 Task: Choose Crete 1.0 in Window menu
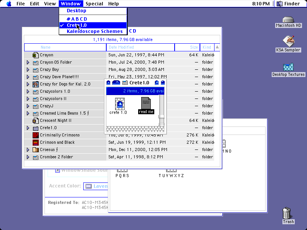pyautogui.click(x=93, y=25)
